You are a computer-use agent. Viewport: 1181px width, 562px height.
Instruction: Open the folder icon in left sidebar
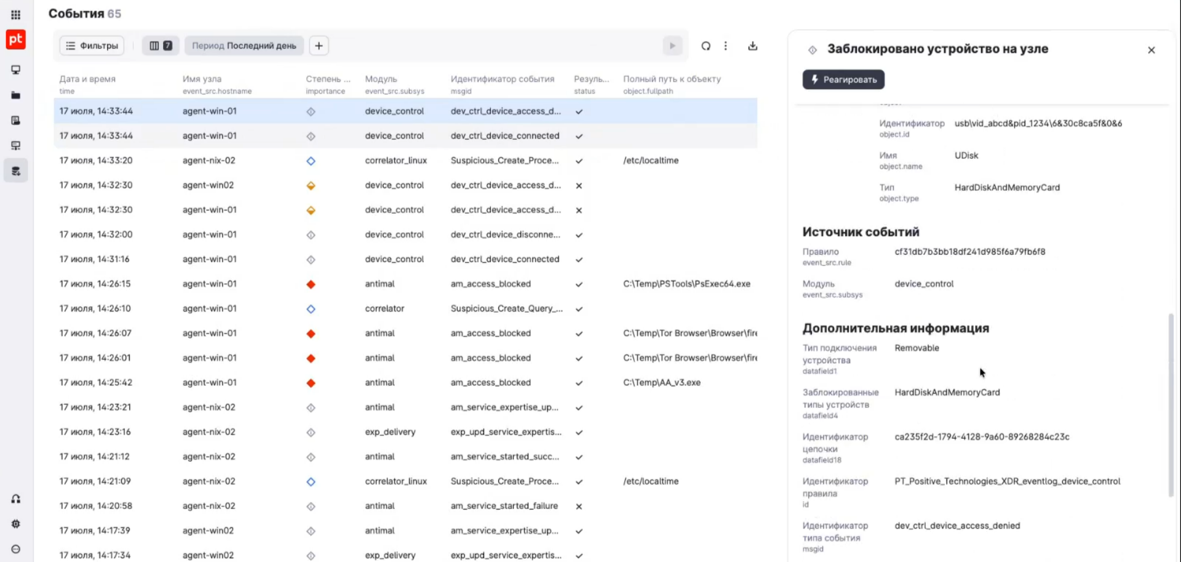point(16,95)
